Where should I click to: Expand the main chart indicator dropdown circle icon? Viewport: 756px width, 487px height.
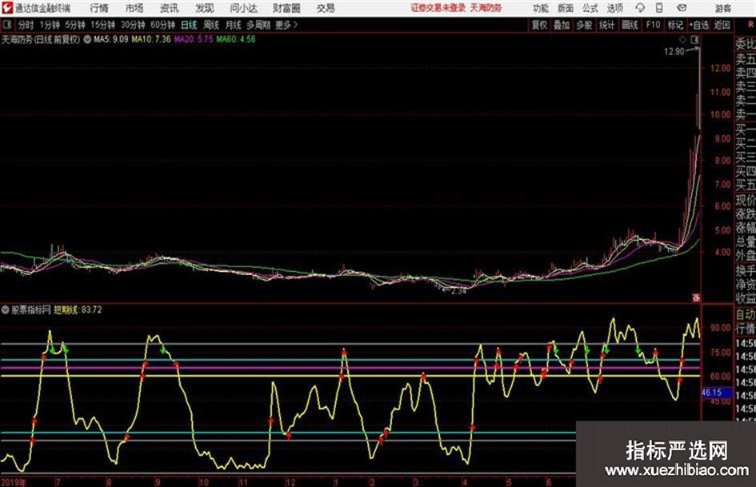point(87,39)
